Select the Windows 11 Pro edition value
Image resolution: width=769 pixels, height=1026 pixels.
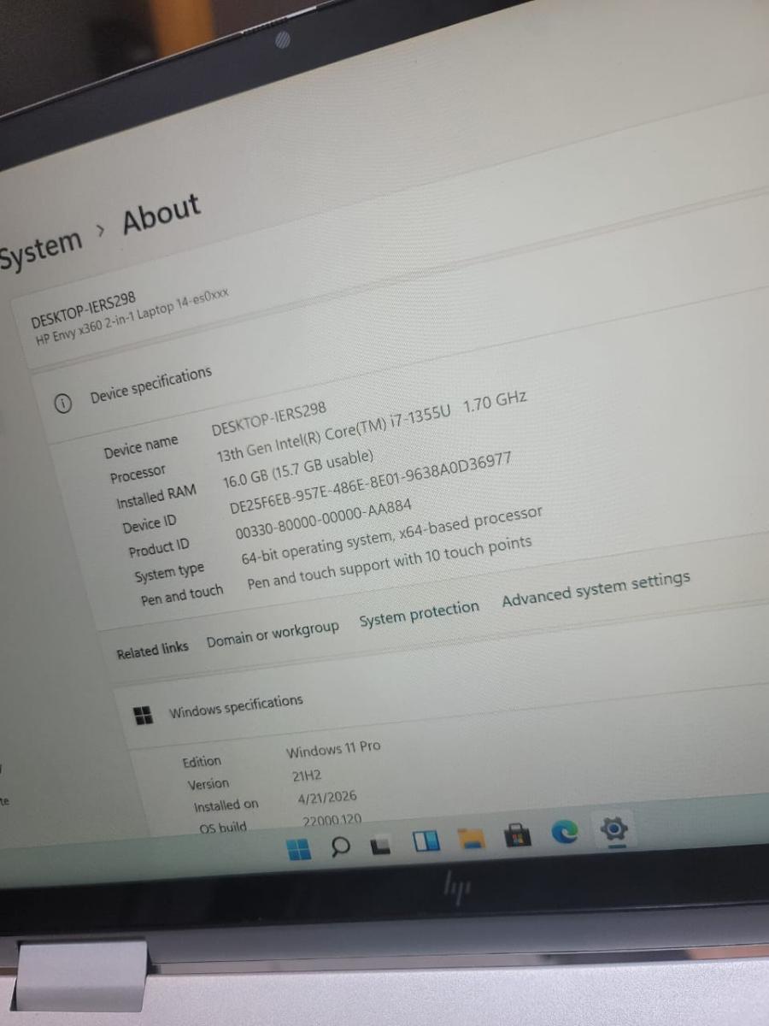(x=333, y=749)
